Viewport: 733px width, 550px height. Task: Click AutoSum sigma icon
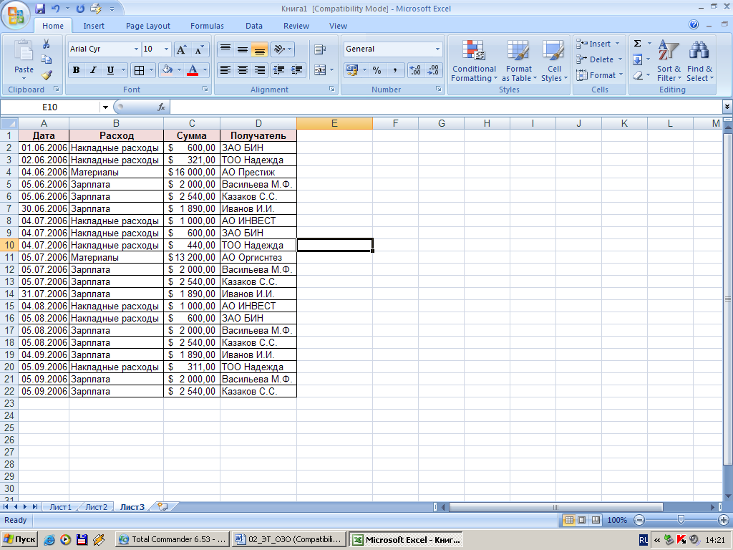[637, 44]
